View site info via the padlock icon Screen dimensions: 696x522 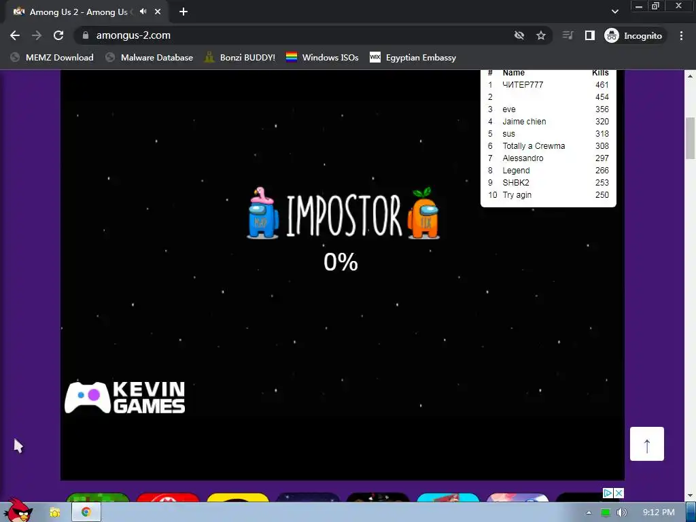click(86, 35)
